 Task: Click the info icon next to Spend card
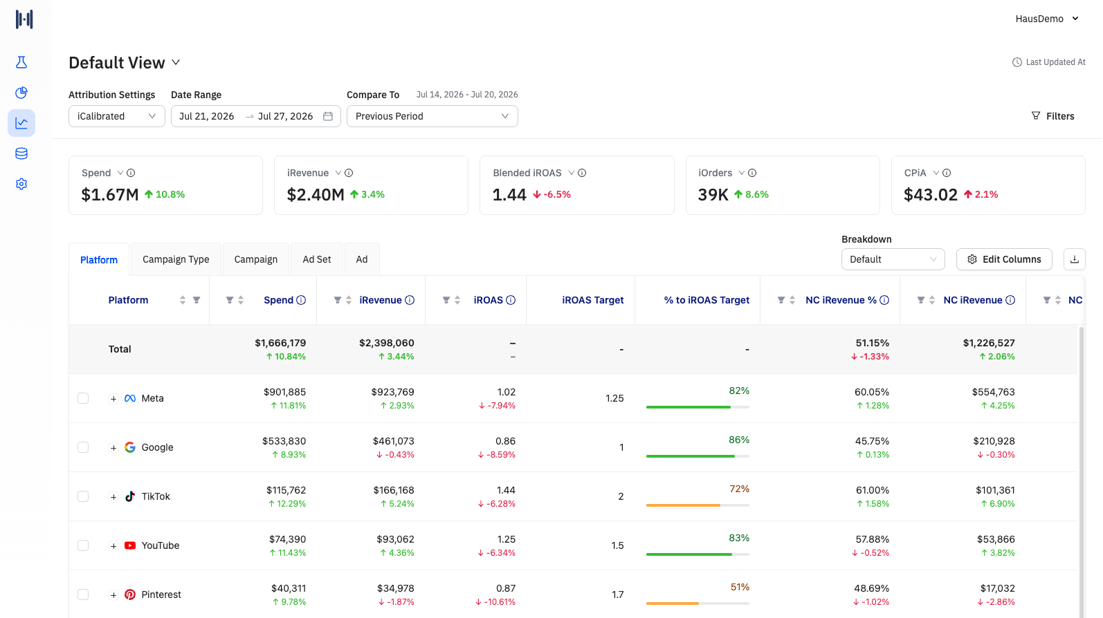(x=131, y=173)
